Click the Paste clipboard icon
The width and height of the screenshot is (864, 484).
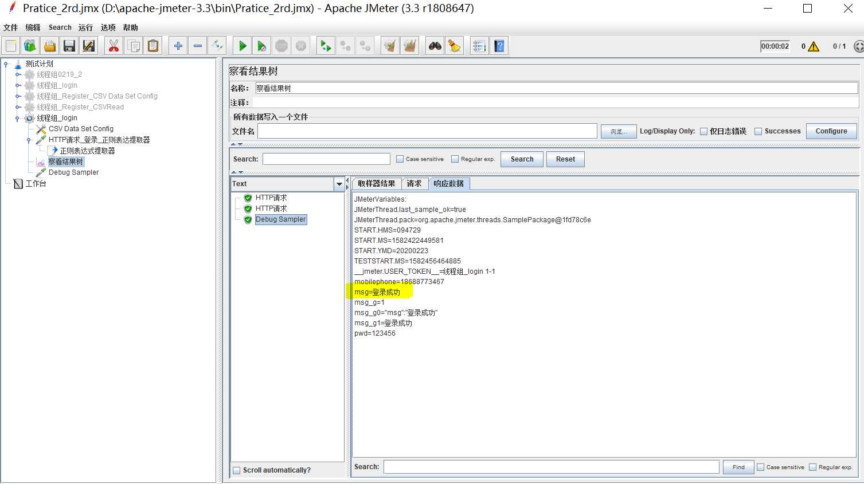[153, 46]
